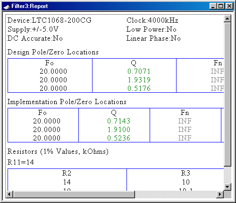Viewport: 236px width, 203px height.
Task: Select design Q value 1.9319
Action: pos(139,80)
